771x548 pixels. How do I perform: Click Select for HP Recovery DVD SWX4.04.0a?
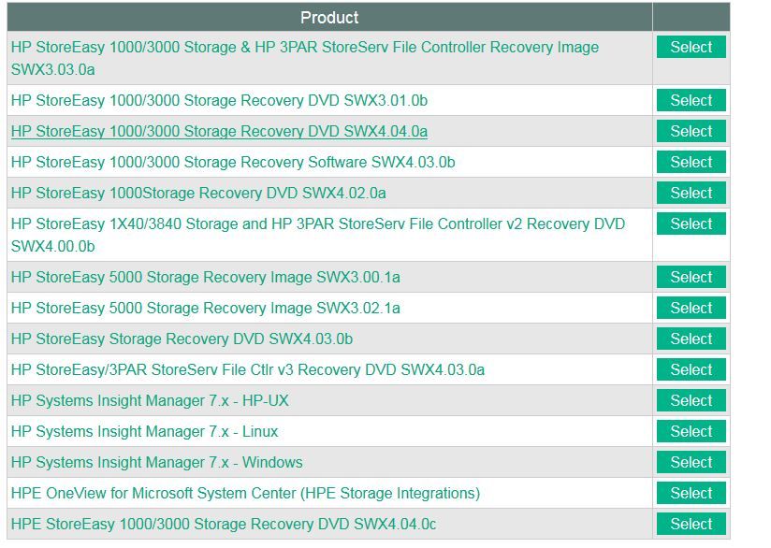[691, 131]
